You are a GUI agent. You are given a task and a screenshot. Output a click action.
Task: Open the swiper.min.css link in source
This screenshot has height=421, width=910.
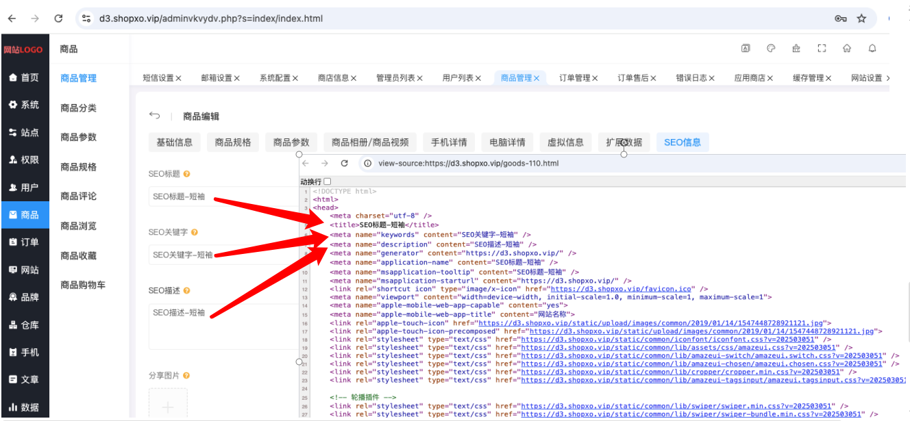[x=676, y=405]
